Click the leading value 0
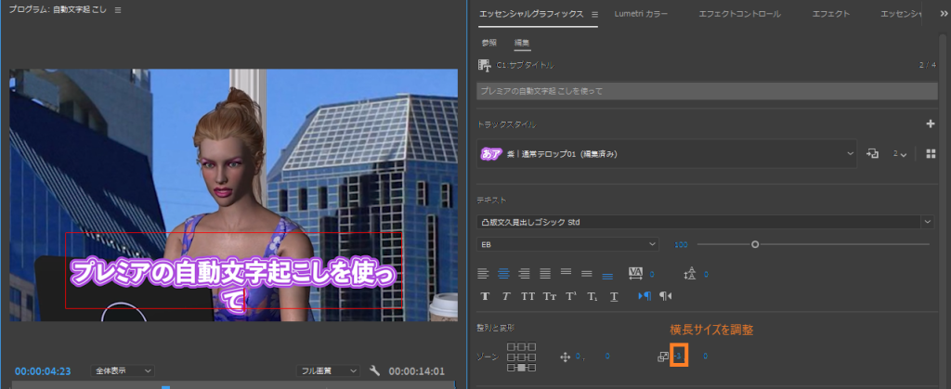 point(706,274)
